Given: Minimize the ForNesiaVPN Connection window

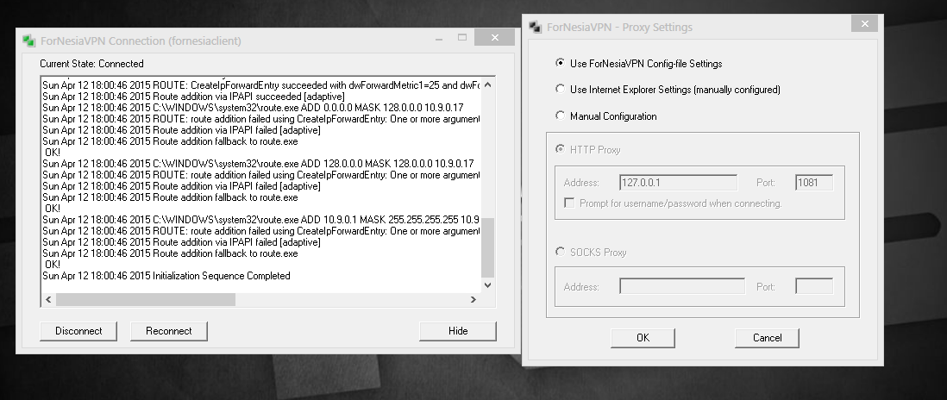Looking at the screenshot, I should click(440, 38).
